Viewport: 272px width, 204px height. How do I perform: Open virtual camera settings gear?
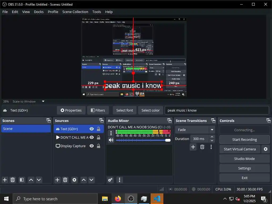tap(266, 149)
